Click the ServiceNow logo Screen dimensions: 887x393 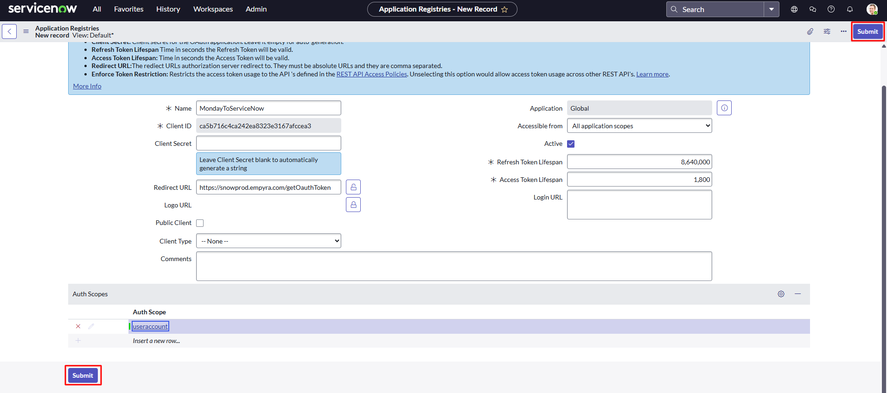click(x=43, y=9)
